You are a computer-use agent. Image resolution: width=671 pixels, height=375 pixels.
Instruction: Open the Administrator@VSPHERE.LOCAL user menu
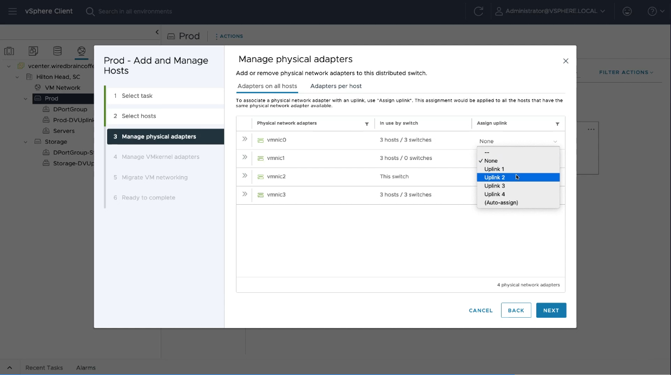coord(551,11)
